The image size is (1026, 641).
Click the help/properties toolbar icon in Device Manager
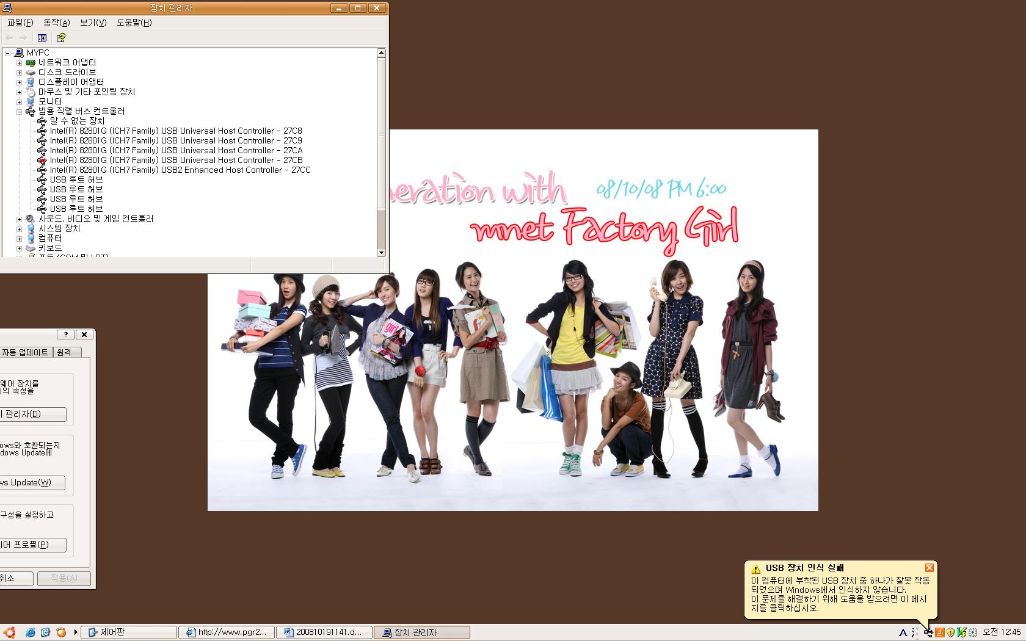pos(61,38)
